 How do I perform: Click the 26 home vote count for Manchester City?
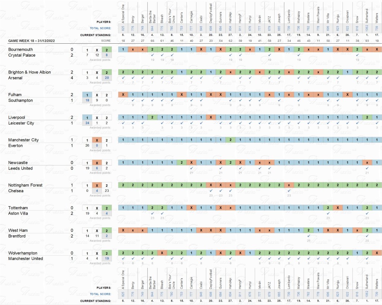coord(87,145)
